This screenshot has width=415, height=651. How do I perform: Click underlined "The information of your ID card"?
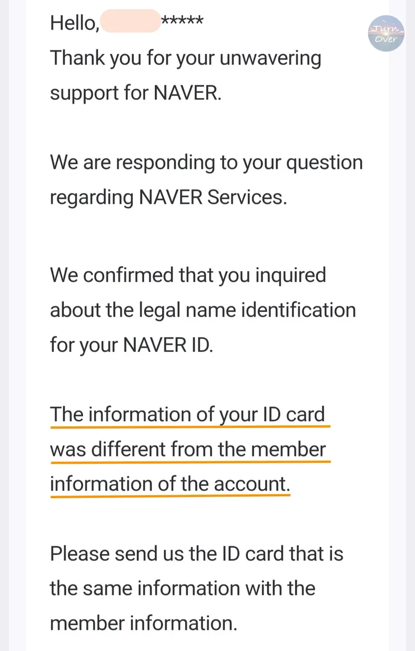click(188, 415)
